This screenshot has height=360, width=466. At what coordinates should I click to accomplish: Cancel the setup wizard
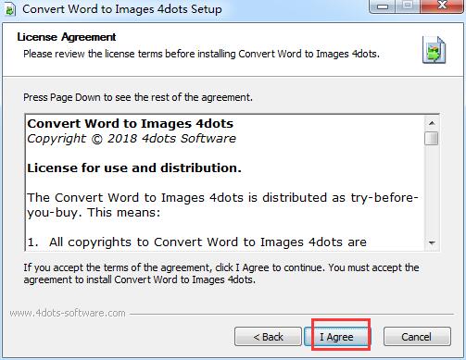click(x=417, y=337)
